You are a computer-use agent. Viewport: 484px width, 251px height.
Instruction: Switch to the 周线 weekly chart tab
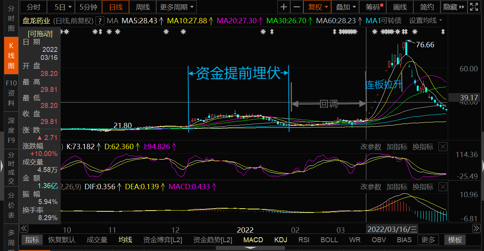coord(142,7)
